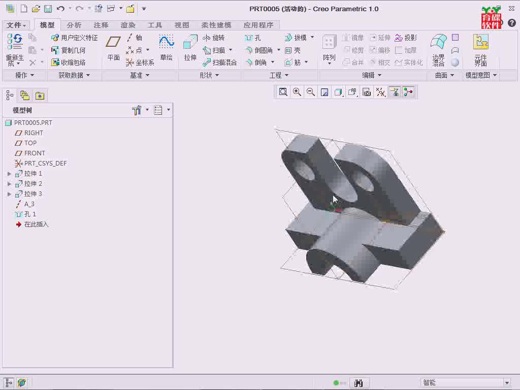This screenshot has width=520, height=390.
Task: Open the 文件 menu
Action: (16, 25)
